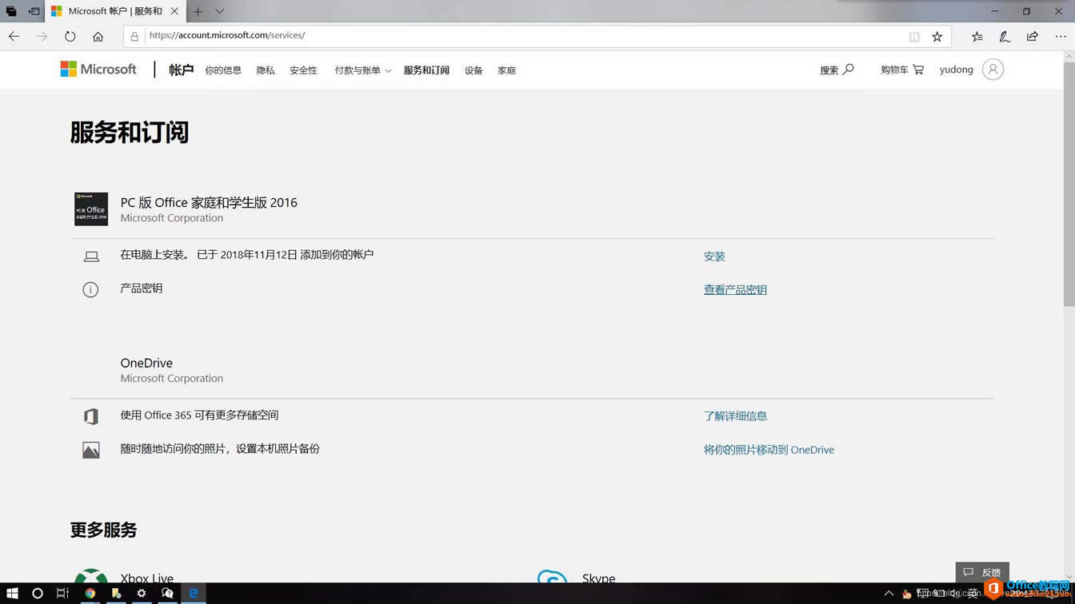Click the photos backup picture icon
The height and width of the screenshot is (604, 1075).
pos(91,450)
